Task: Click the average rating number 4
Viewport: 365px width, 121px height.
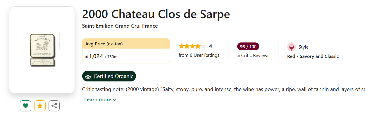Action: pyautogui.click(x=211, y=46)
